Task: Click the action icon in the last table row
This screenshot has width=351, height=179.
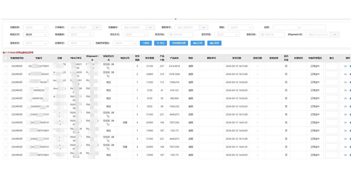Action: click(x=345, y=156)
